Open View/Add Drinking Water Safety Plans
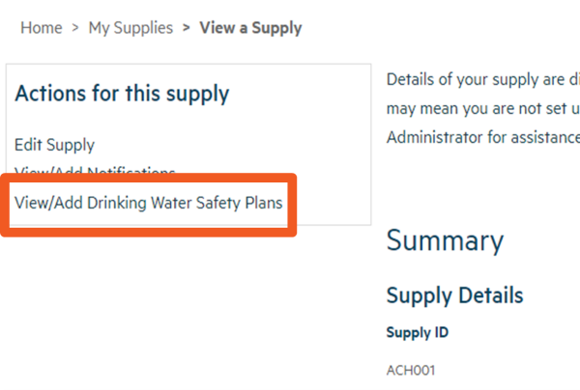Viewport: 580px width, 390px height. pyautogui.click(x=154, y=202)
